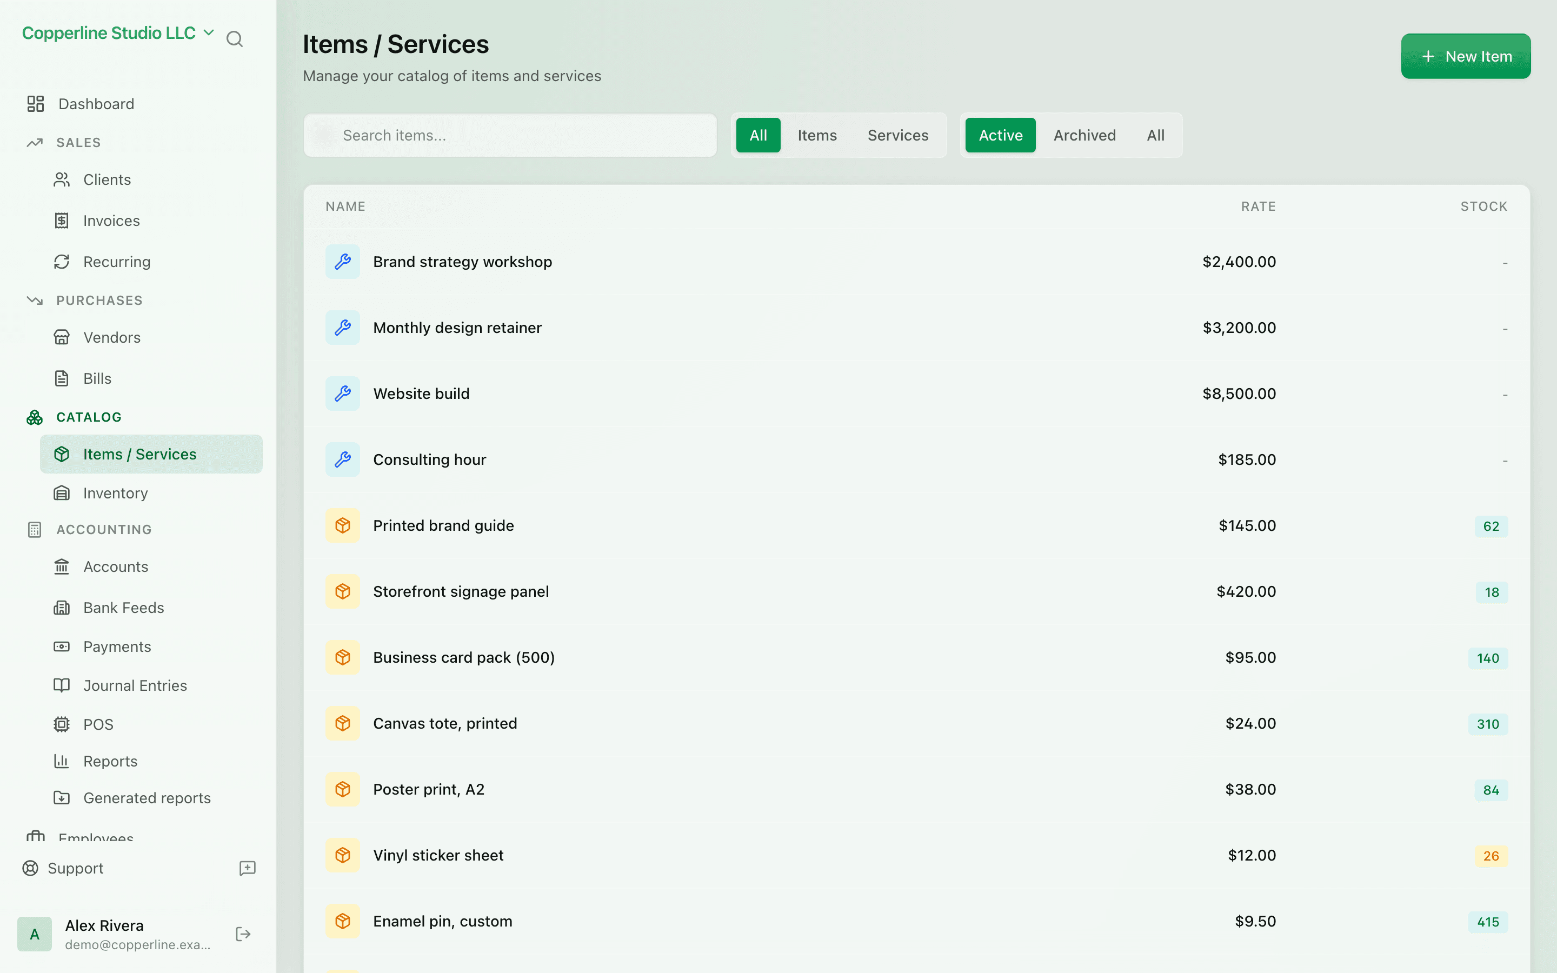Screen dimensions: 1557x973
Task: Click the Accounts bank icon
Action: pos(62,567)
